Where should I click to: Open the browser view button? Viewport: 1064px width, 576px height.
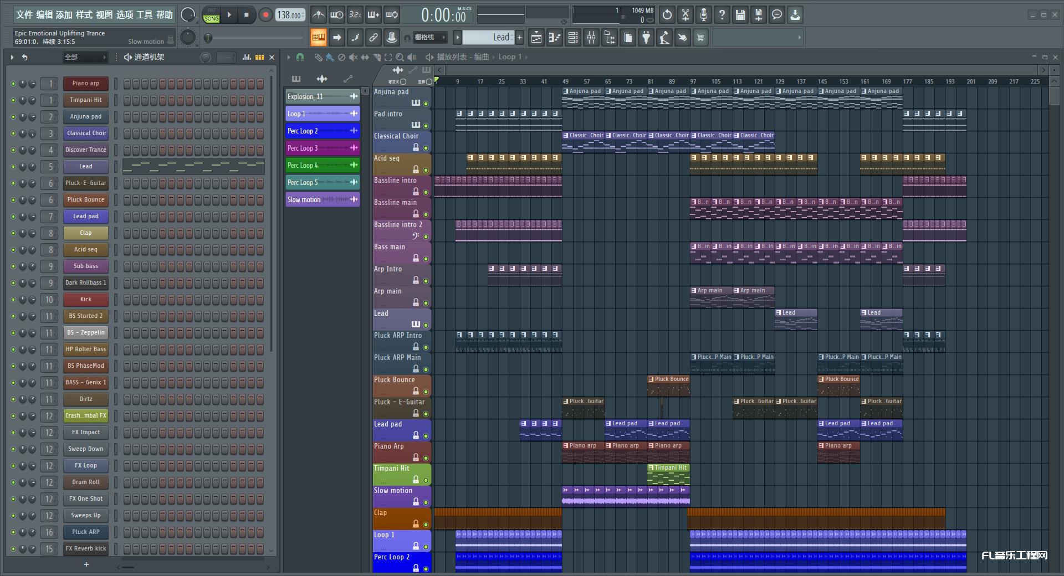pyautogui.click(x=610, y=38)
